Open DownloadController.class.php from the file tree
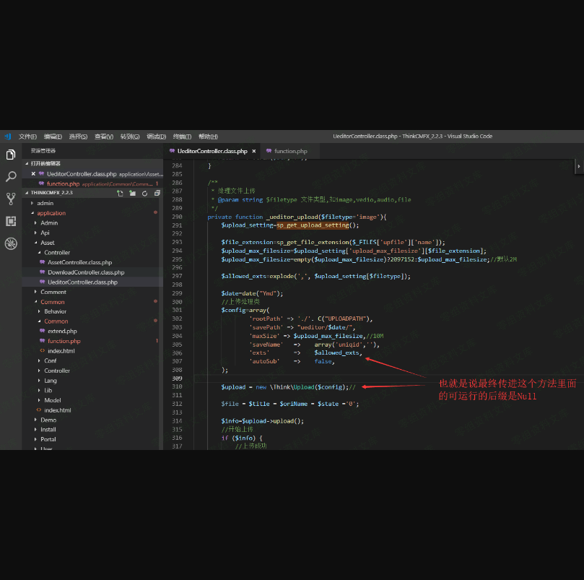 click(x=86, y=272)
